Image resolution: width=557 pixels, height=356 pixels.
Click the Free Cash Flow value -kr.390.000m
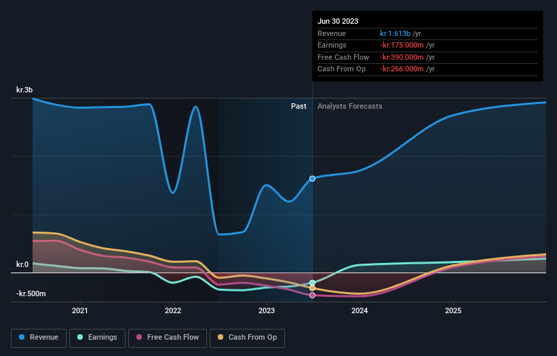click(x=402, y=57)
